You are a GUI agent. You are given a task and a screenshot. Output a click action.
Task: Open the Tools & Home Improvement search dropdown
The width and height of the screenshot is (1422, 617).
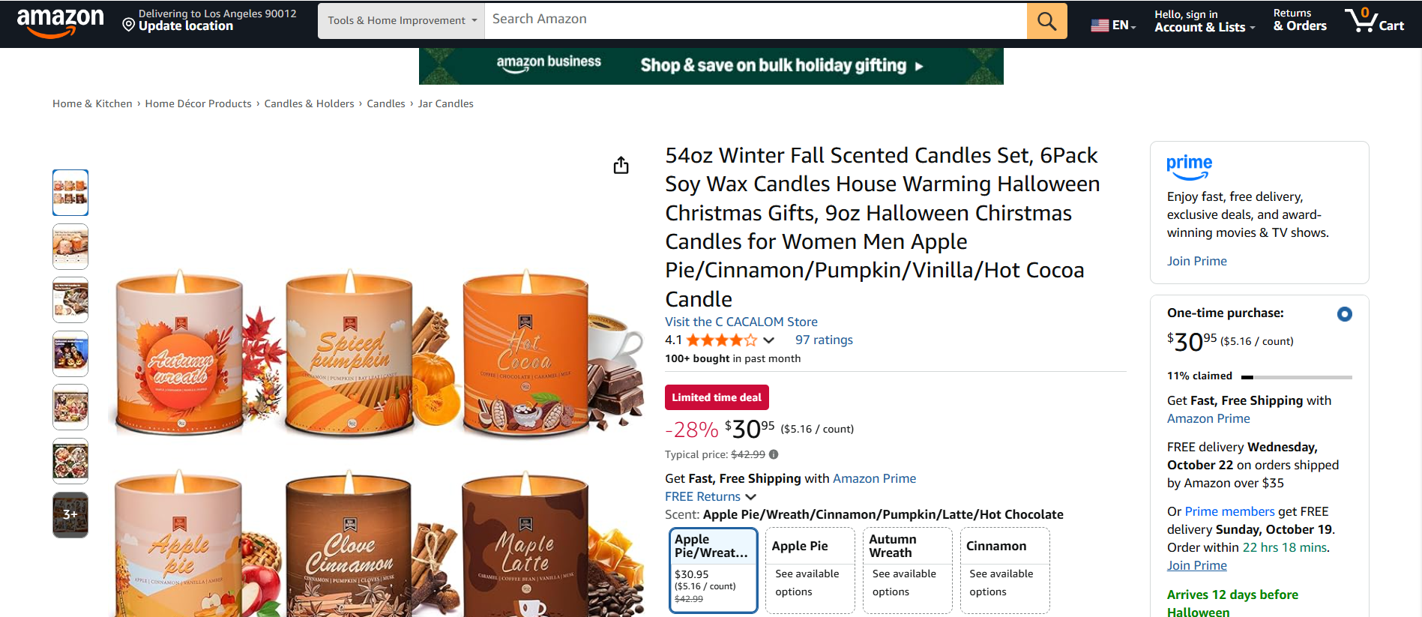(x=402, y=21)
